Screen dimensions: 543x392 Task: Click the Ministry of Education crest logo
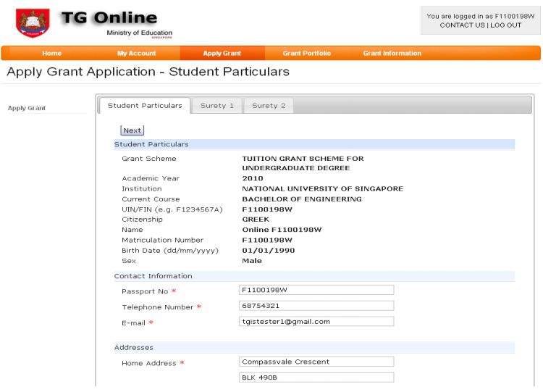[33, 23]
